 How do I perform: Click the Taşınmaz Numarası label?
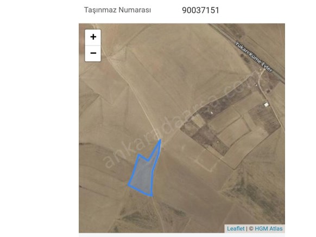[117, 10]
